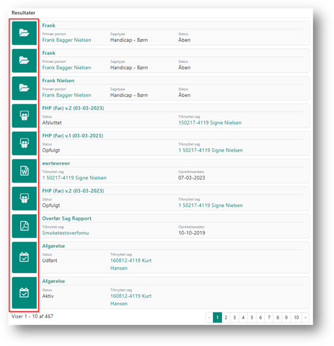Select current page 1 in pagination
334x346 pixels.
click(217, 317)
